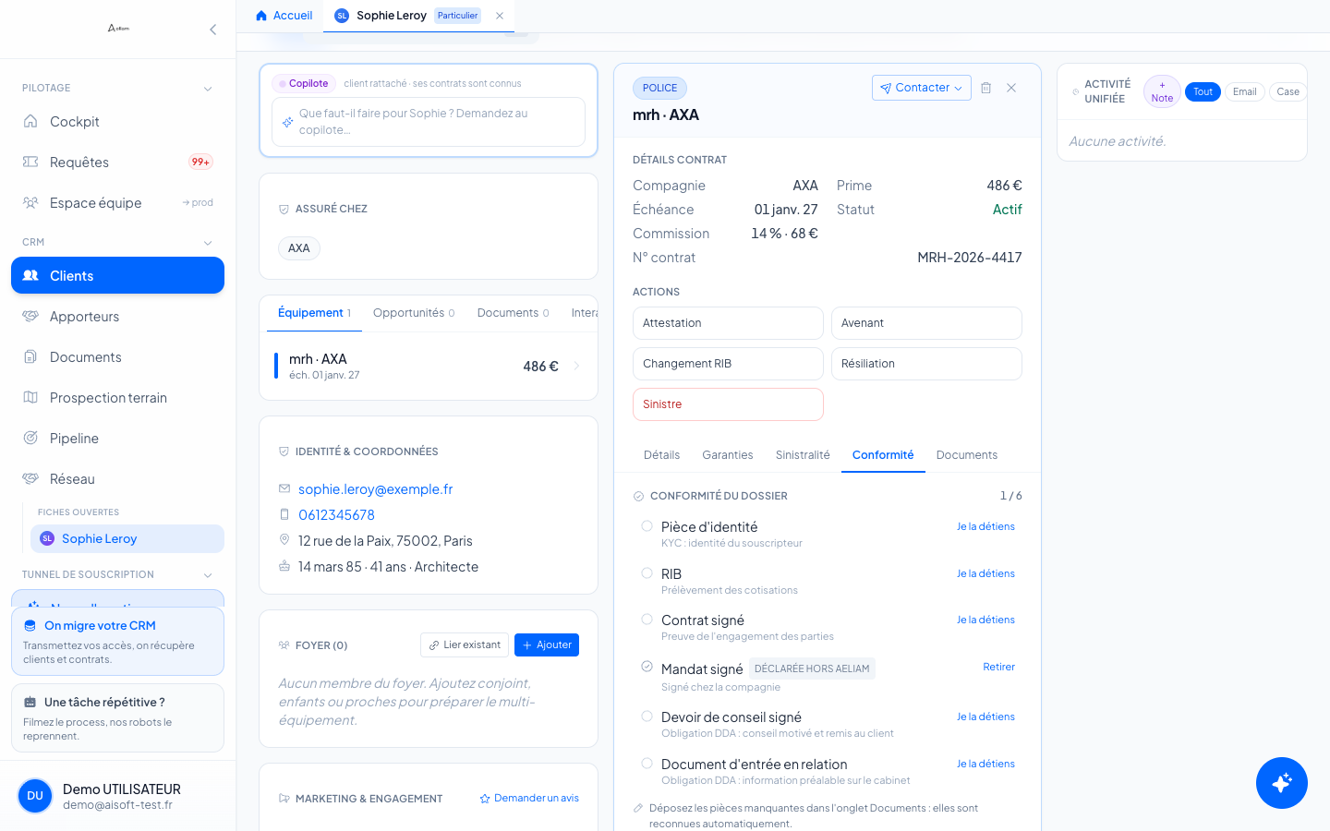Screen dimensions: 1330x831
Task: Add a Note in Activité unifiée
Action: click(x=1162, y=91)
